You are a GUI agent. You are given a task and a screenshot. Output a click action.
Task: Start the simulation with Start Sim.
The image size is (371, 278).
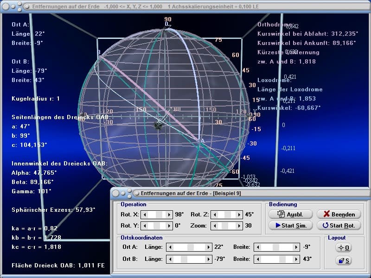291,226
